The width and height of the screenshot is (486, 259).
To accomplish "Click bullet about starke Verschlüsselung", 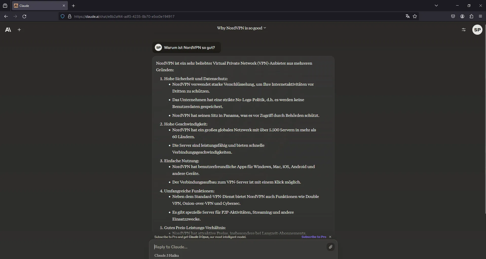I will coord(243,88).
